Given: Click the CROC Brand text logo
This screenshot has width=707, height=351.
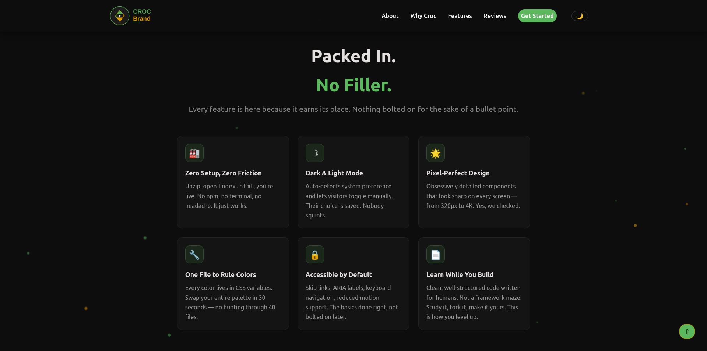Looking at the screenshot, I should 142,15.
